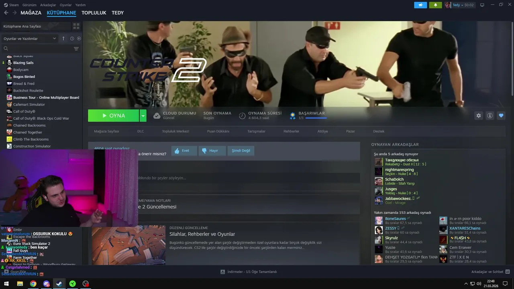Open the Pazar tab
Image resolution: width=514 pixels, height=289 pixels.
(351, 131)
